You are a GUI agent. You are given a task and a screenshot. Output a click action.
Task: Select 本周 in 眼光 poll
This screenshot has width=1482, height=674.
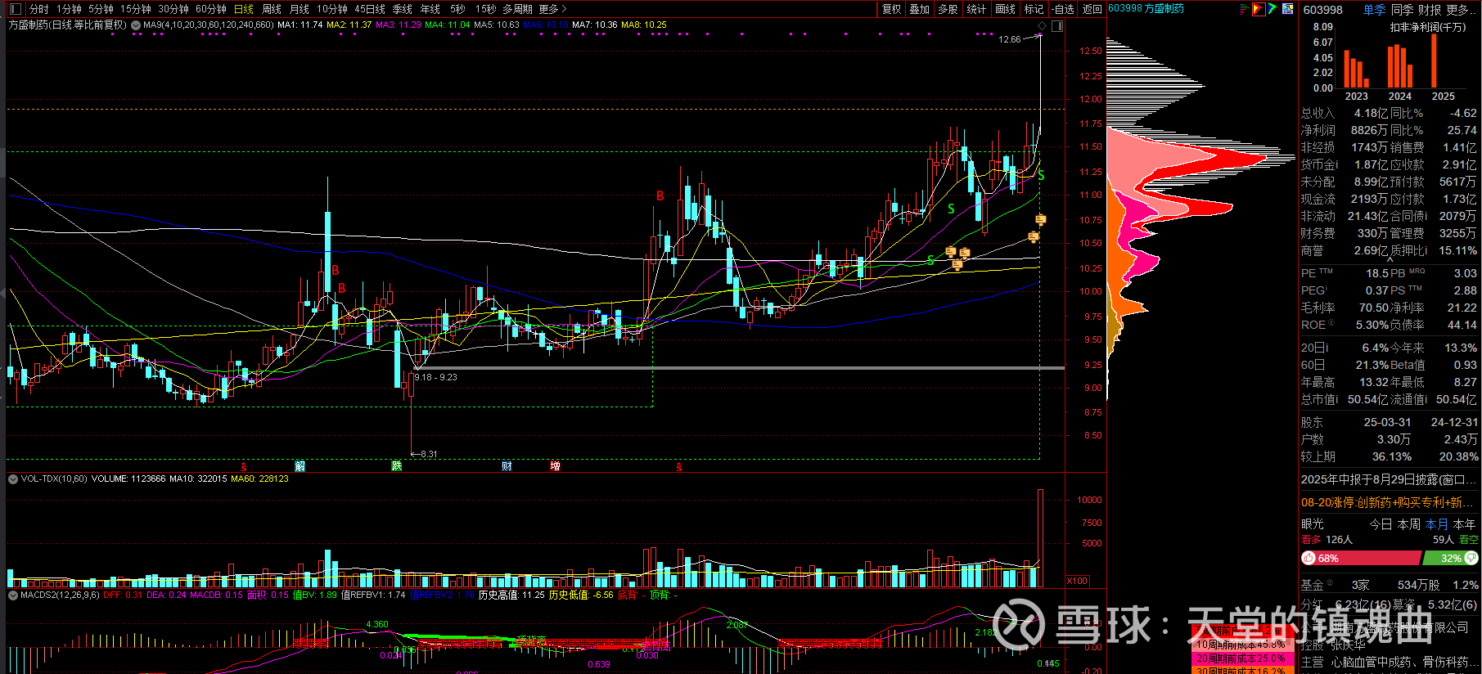[x=1409, y=524]
